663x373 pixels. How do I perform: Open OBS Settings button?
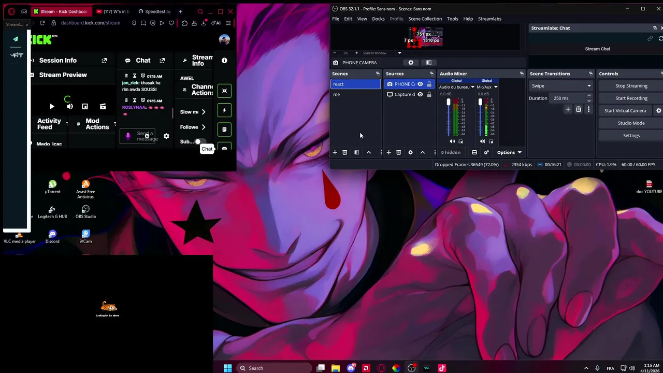coord(631,136)
